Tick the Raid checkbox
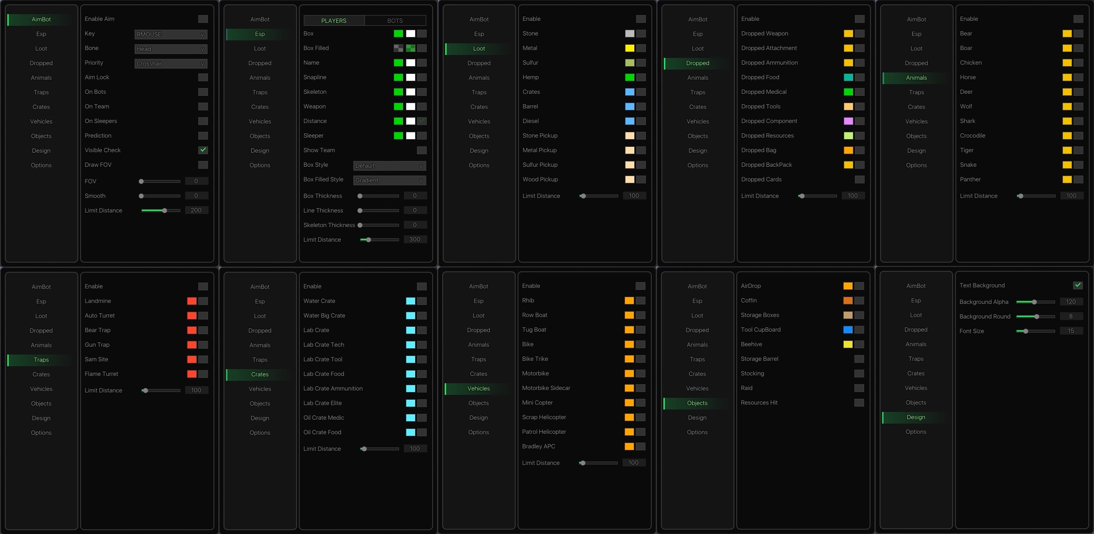The height and width of the screenshot is (534, 1094). [859, 388]
